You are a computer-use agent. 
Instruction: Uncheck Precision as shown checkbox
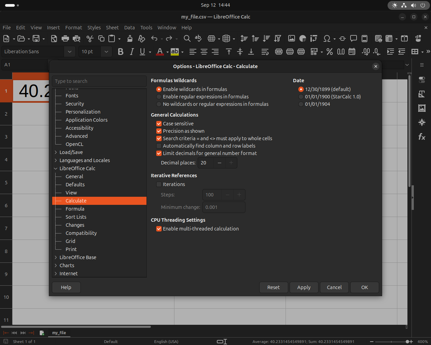tap(159, 131)
